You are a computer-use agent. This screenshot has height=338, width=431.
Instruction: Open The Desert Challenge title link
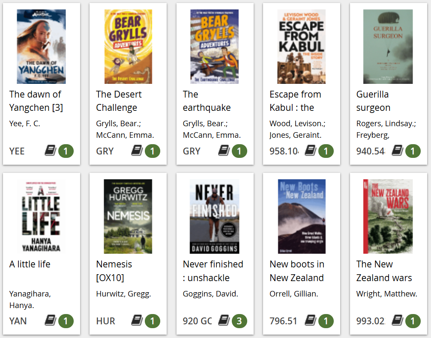[x=119, y=101]
